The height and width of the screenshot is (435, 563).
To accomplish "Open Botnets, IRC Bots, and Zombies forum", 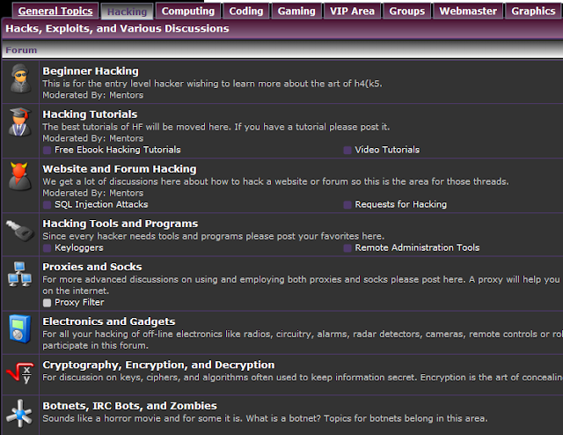I will coord(129,406).
